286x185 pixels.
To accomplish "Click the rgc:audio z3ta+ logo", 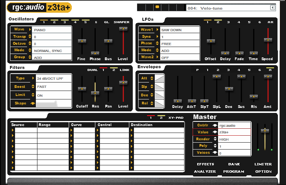I will pyautogui.click(x=39, y=7).
